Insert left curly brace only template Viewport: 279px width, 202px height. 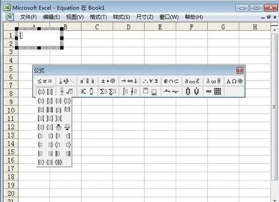[x=40, y=144]
